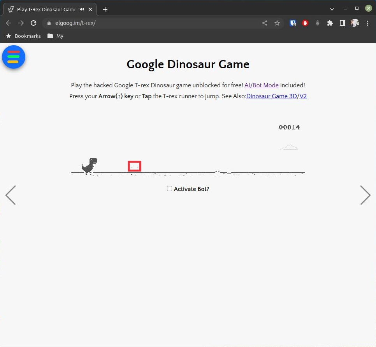This screenshot has width=376, height=347.
Task: Open the Extensions puzzle piece menu
Action: [x=330, y=23]
